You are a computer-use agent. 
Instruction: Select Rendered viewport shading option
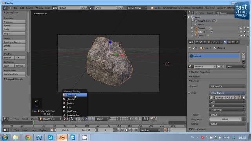75,95
